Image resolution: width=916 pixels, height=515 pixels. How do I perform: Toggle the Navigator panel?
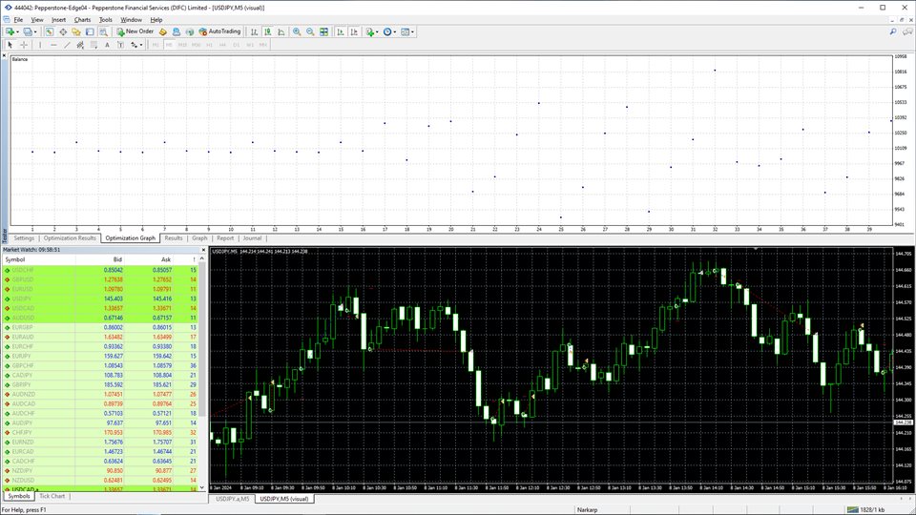76,31
